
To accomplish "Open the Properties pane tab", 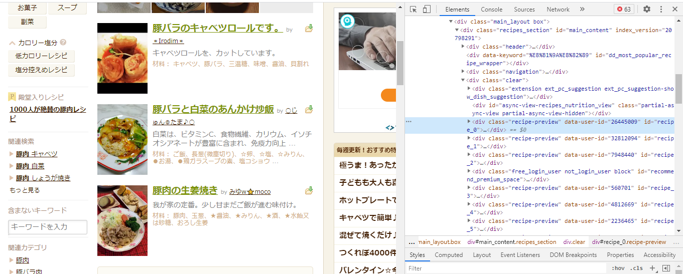I will point(620,255).
